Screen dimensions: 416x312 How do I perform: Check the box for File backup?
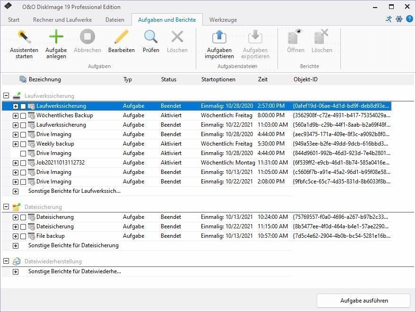(23, 236)
